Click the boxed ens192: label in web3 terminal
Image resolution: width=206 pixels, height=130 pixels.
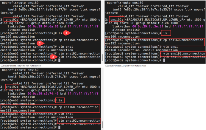click(x=12, y=87)
